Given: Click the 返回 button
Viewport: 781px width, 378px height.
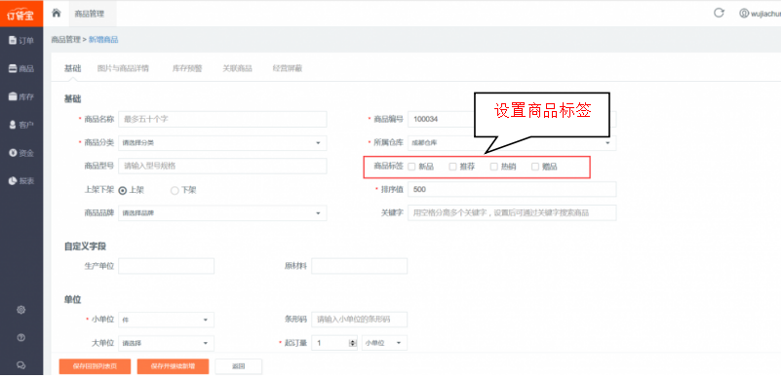Looking at the screenshot, I should tap(239, 366).
